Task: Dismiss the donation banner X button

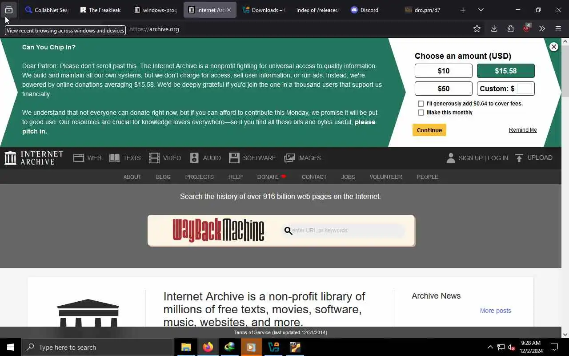Action: coord(553,47)
